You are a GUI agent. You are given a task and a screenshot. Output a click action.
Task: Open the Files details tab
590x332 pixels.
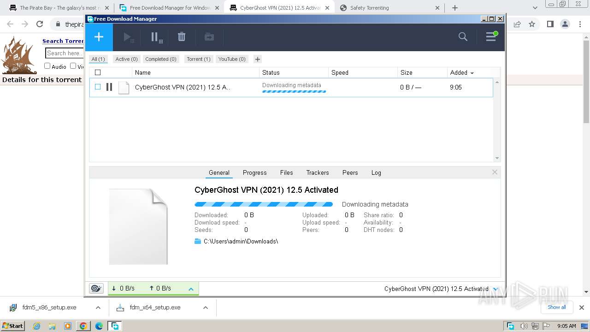[x=287, y=172]
